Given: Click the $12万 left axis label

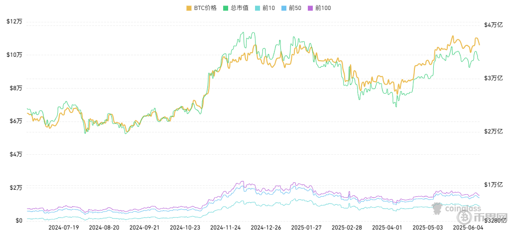Looking at the screenshot, I should [14, 21].
